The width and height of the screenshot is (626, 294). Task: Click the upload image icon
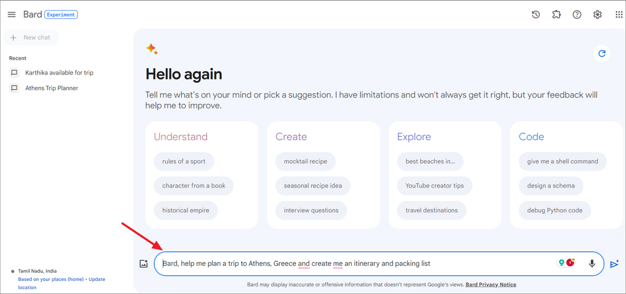(144, 264)
